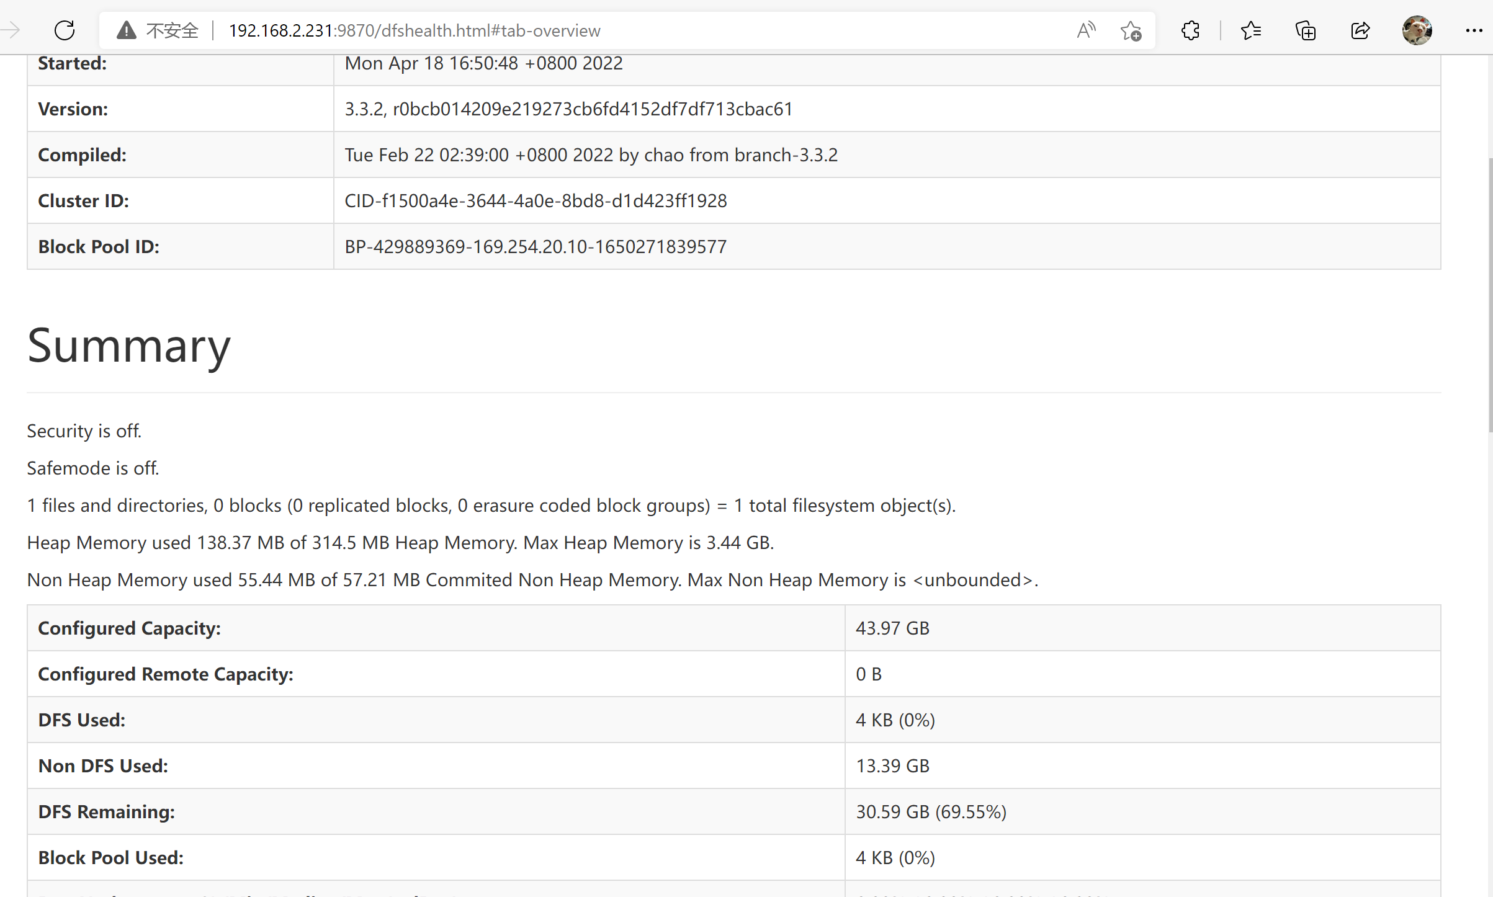This screenshot has height=897, width=1493.
Task: Click the address bar URL
Action: coord(415,30)
